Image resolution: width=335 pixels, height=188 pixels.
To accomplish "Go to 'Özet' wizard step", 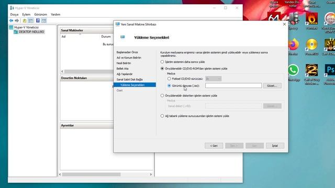I will tap(119, 90).
